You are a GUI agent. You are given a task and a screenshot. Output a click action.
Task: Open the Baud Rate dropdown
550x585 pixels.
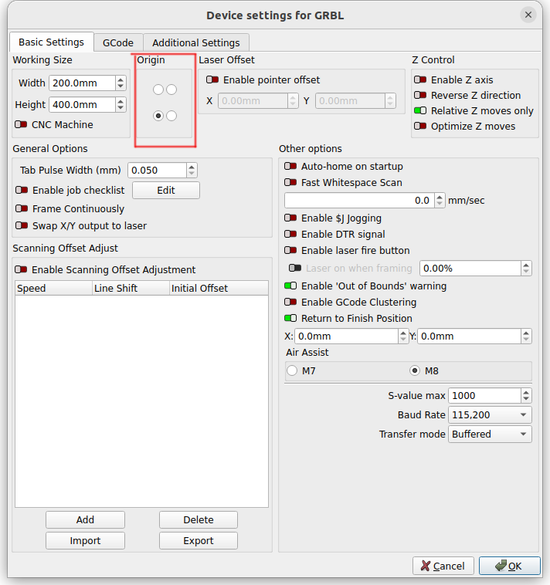pos(490,415)
